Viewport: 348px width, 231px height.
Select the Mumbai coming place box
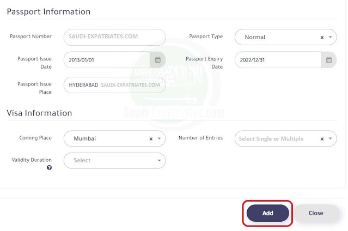[x=114, y=138]
